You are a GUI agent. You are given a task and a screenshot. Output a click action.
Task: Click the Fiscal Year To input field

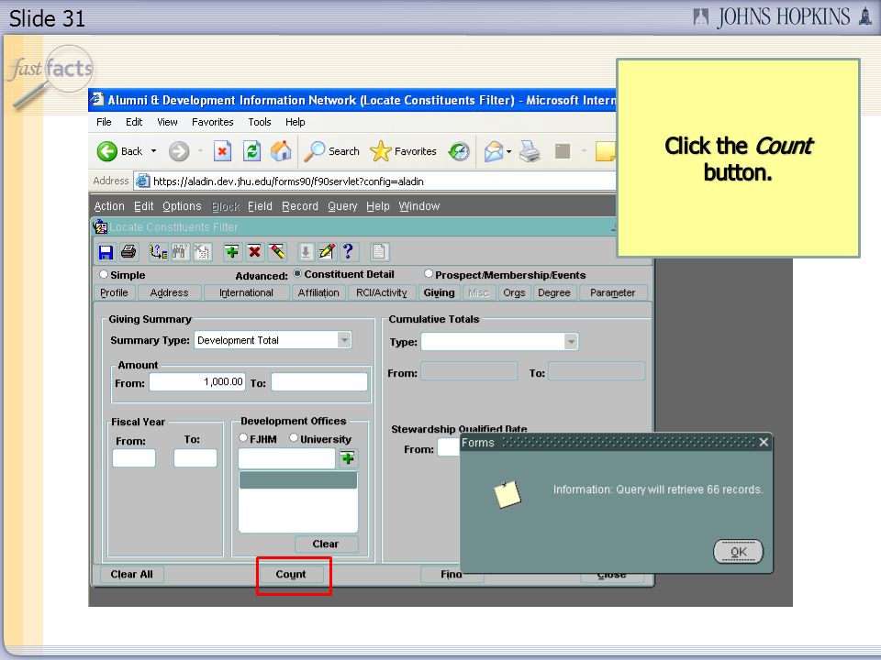(x=195, y=458)
